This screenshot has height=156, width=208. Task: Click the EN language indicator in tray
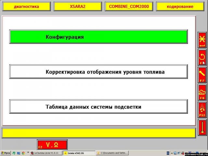click(168, 153)
